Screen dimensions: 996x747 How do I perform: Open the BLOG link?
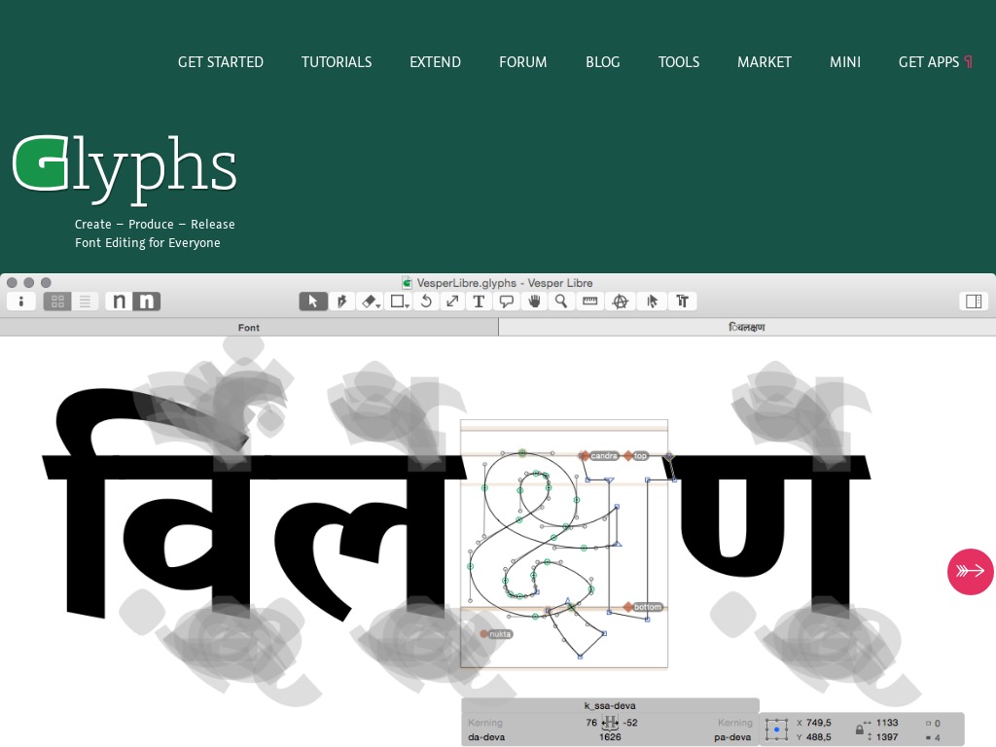click(603, 62)
